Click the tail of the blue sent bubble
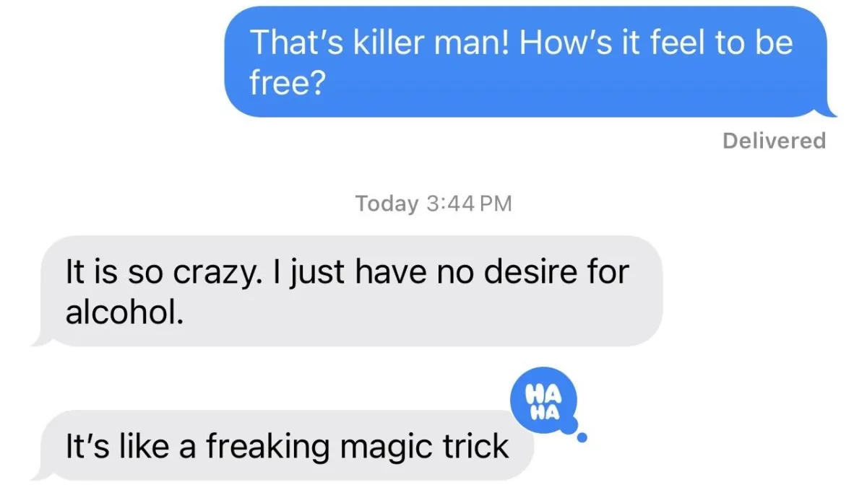 (x=829, y=110)
